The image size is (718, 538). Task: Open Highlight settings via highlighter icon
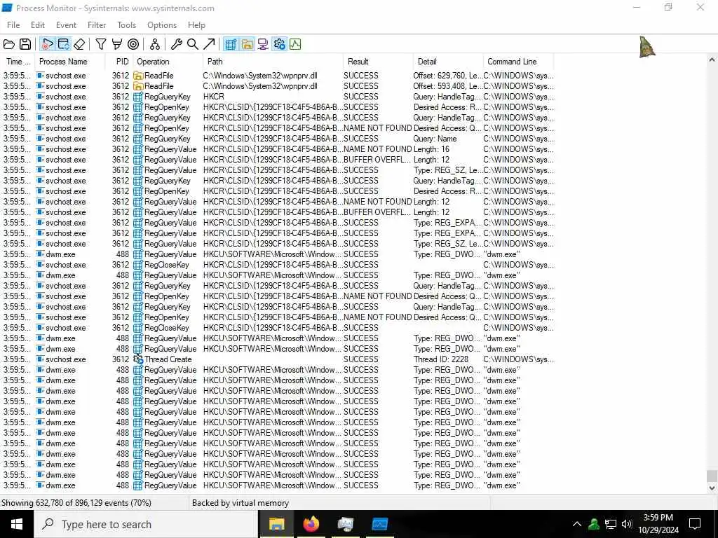(x=117, y=44)
